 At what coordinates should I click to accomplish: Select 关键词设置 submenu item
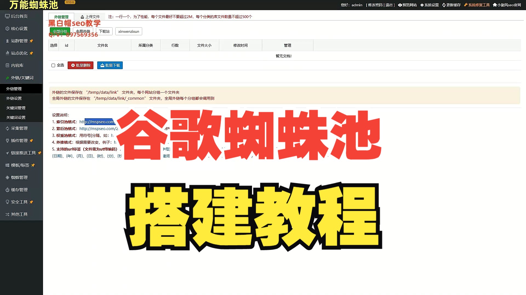tap(21, 117)
